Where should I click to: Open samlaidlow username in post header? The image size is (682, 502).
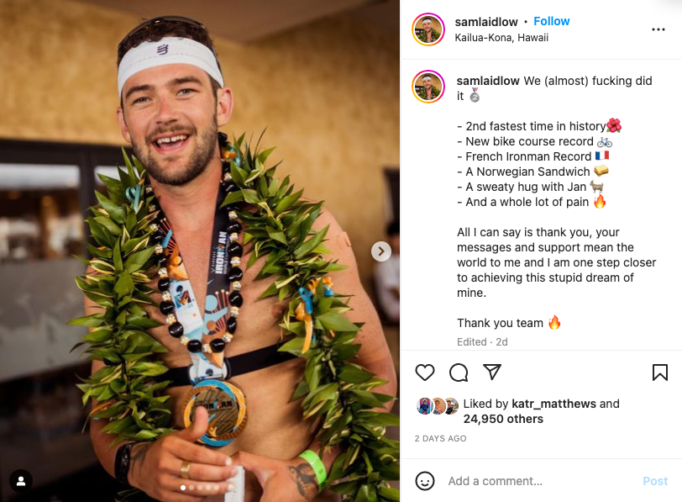486,22
